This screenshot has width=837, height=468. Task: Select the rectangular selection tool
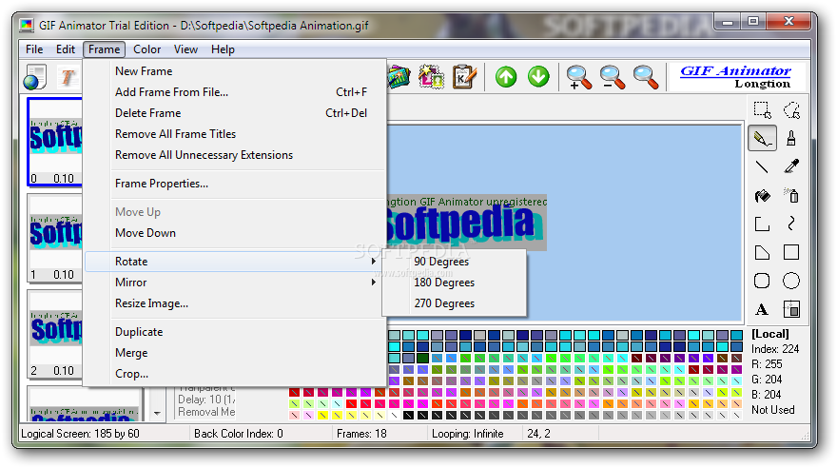coord(762,110)
